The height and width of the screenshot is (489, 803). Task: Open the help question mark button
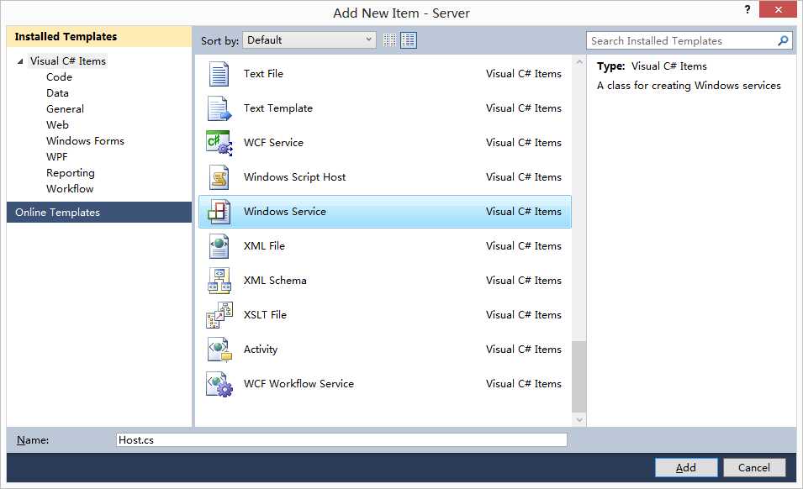click(x=748, y=9)
